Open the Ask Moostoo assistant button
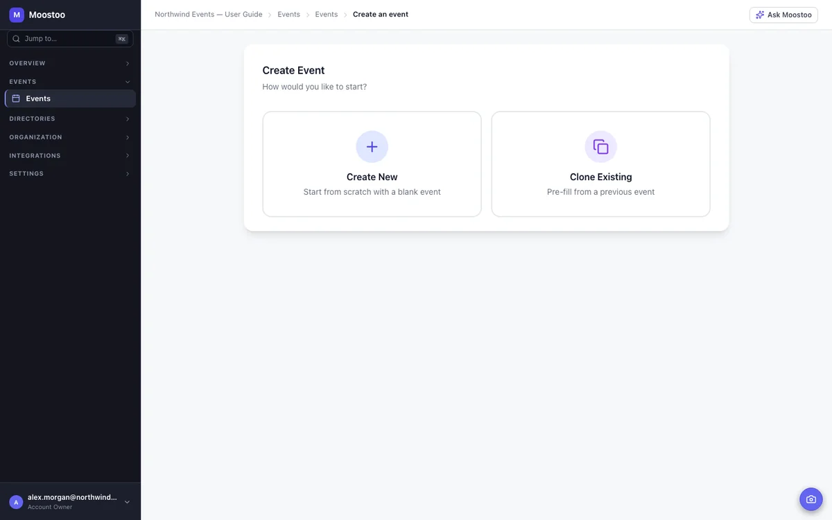Image resolution: width=832 pixels, height=520 pixels. (x=783, y=15)
